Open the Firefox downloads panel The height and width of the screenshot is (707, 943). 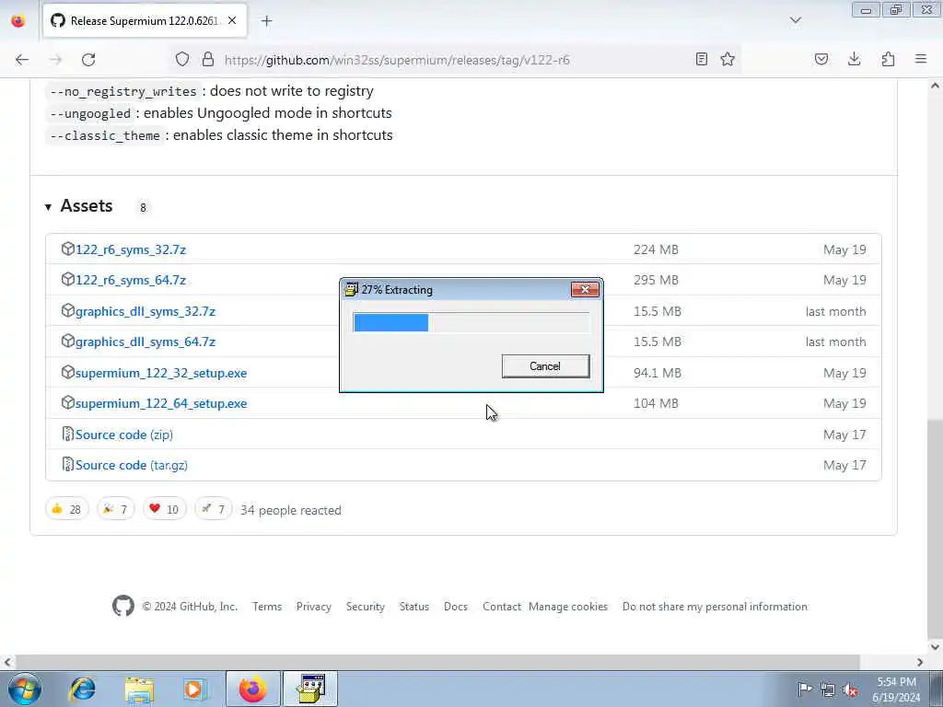pos(854,59)
